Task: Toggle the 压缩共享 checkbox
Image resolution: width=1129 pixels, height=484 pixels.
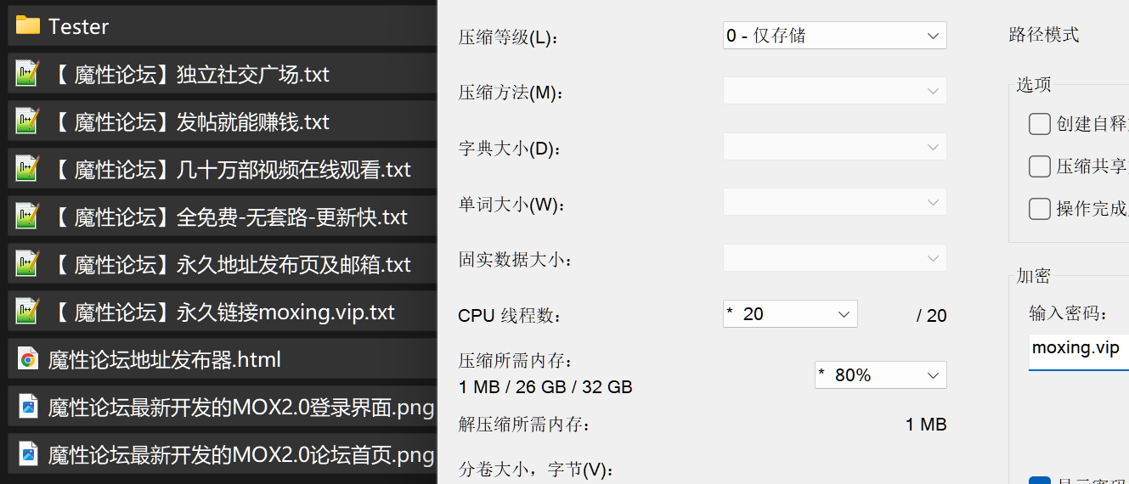Action: click(1040, 166)
